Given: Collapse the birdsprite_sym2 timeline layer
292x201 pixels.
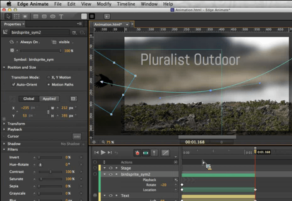Looking at the screenshot, I should [104, 174].
